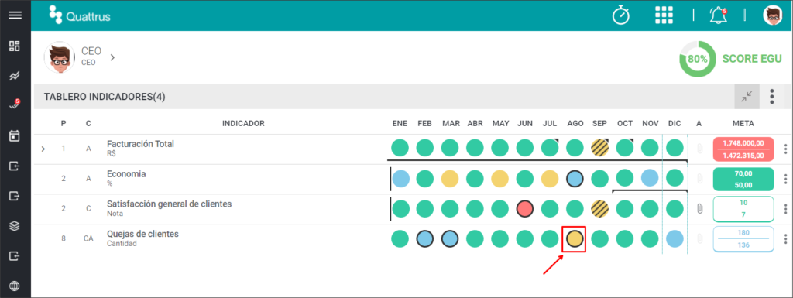Open attachment clip of Quejas de clientes
The image size is (793, 298).
[700, 238]
